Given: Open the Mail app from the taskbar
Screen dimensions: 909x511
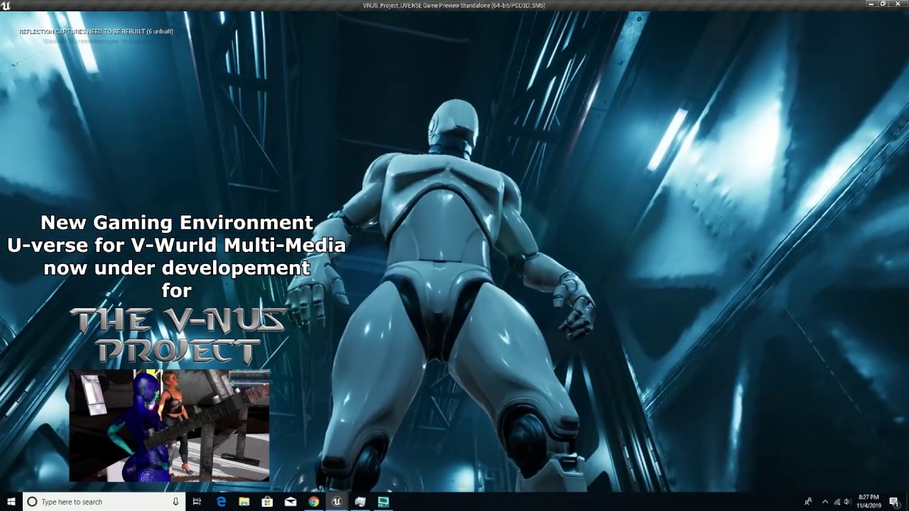Looking at the screenshot, I should (290, 502).
